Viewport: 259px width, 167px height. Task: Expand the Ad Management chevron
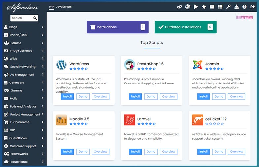[42, 75]
